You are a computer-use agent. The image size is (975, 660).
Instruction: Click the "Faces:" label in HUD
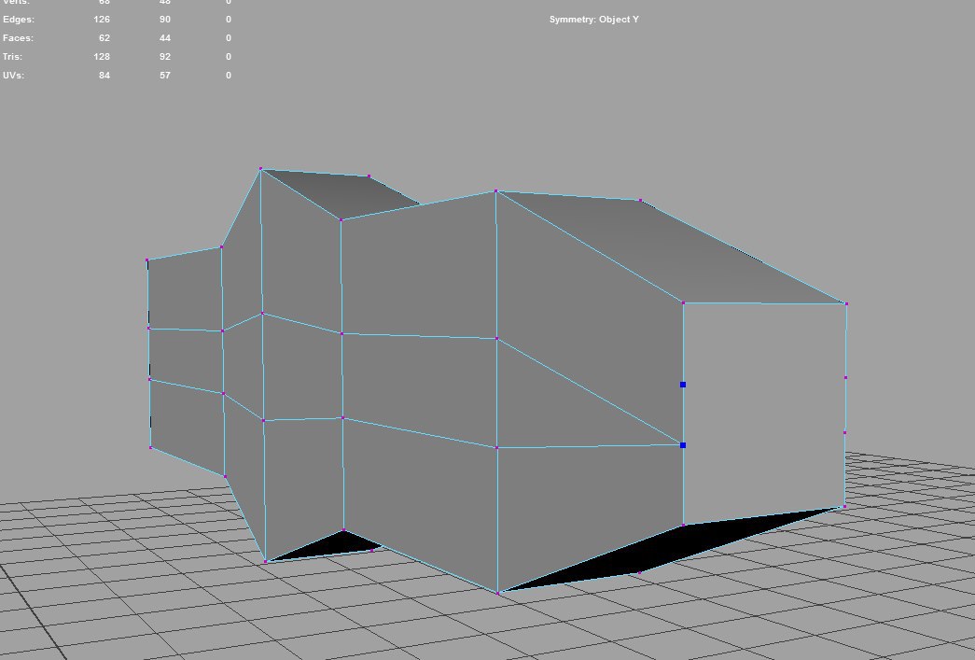(18, 38)
